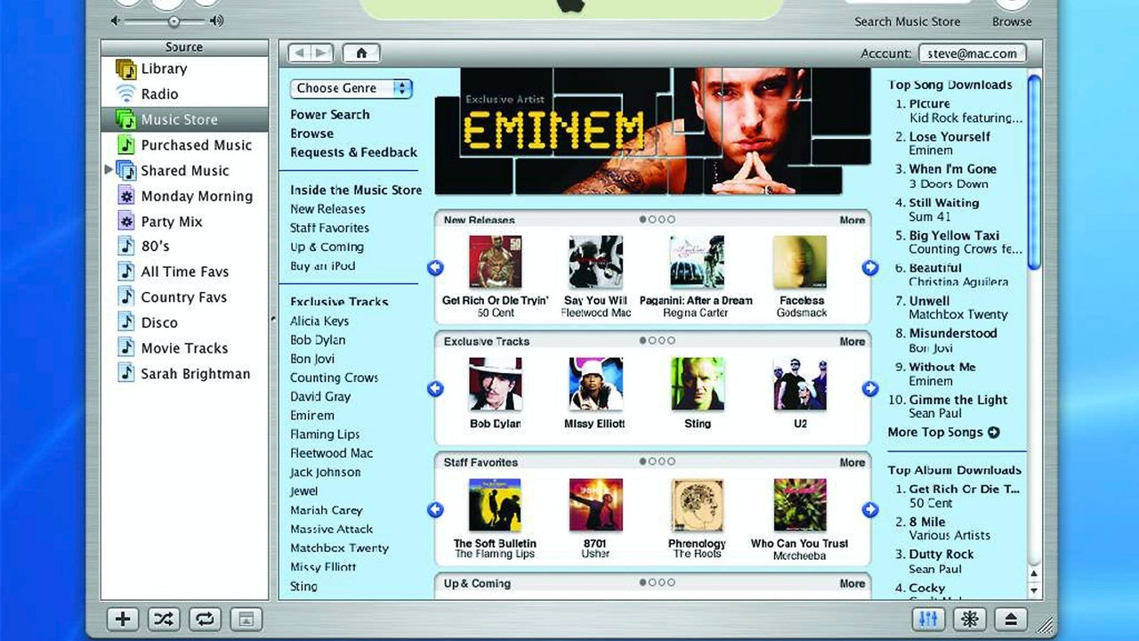Select the Radio source icon
Viewport: 1139px width, 641px height.
click(126, 93)
